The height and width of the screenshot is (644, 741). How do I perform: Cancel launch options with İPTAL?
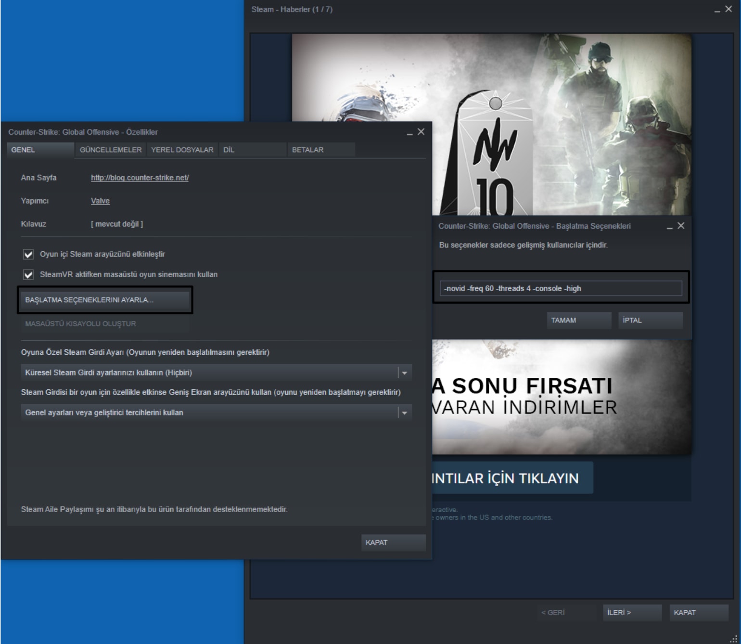pos(650,320)
